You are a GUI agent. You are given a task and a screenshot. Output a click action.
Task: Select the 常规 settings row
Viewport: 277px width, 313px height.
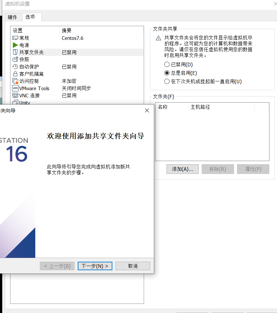click(77, 38)
